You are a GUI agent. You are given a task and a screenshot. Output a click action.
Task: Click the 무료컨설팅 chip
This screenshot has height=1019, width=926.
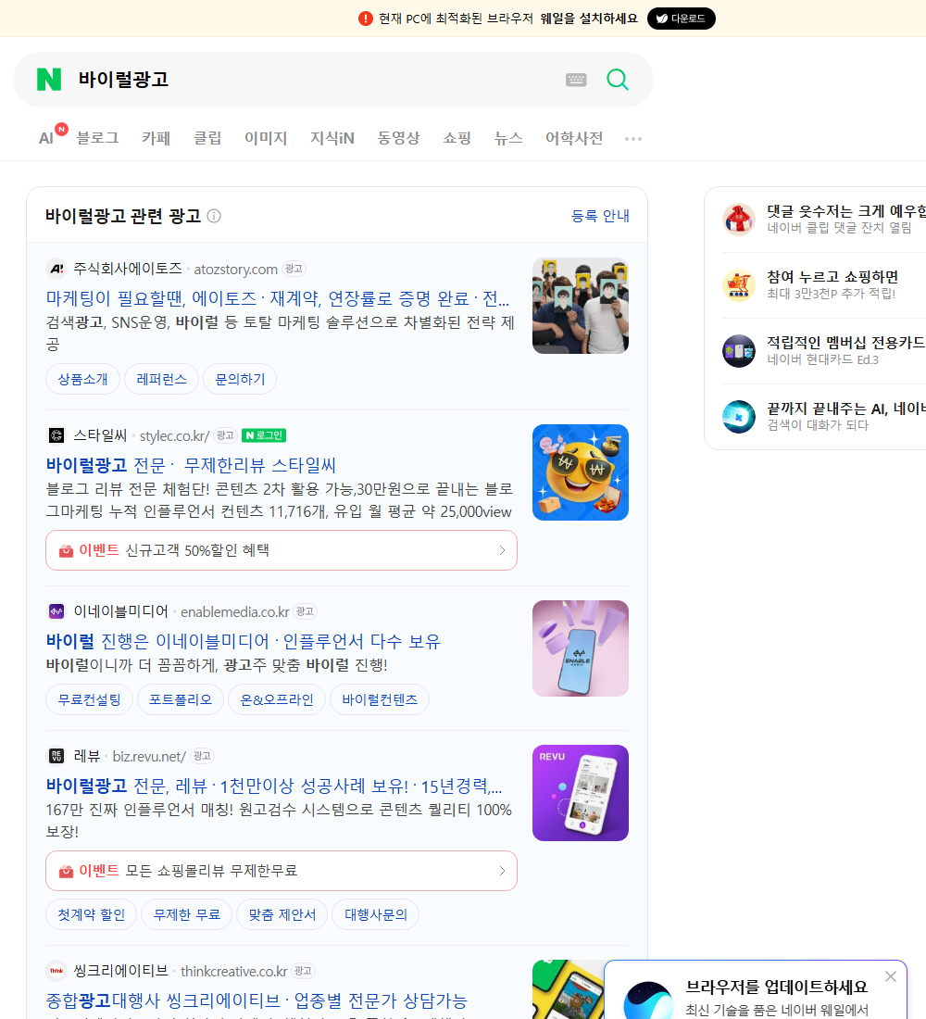(x=89, y=699)
